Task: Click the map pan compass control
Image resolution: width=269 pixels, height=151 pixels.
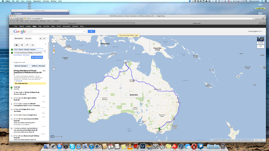Action: pyautogui.click(x=54, y=41)
